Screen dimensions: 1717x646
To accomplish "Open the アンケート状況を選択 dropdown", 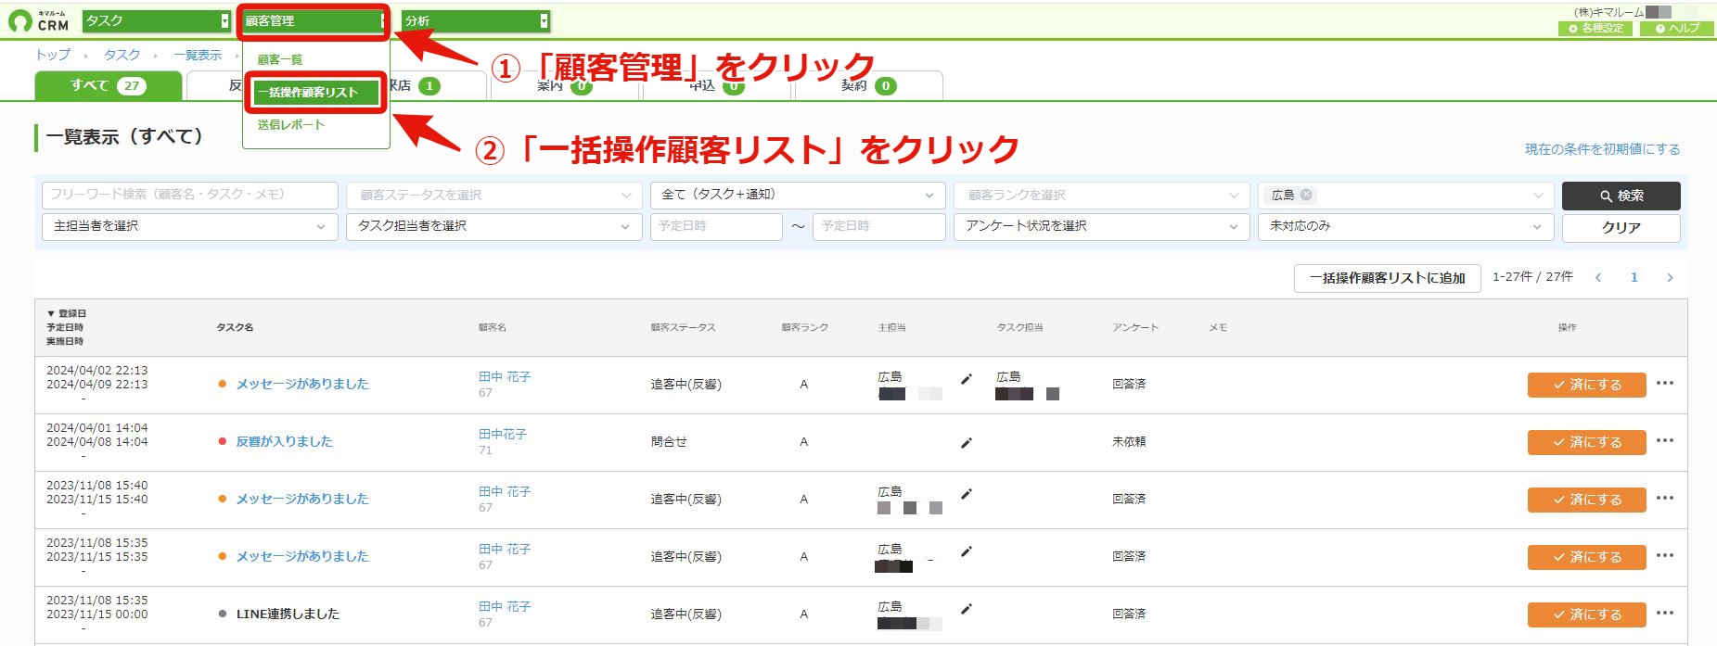I will [1101, 226].
